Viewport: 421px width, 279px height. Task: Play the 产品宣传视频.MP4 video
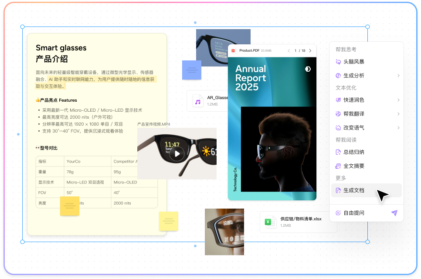(177, 153)
